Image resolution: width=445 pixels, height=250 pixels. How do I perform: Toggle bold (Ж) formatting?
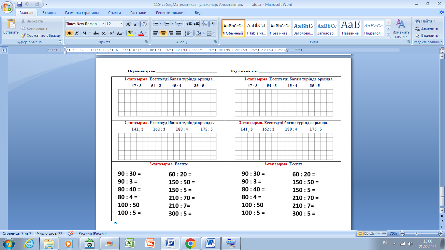69,33
